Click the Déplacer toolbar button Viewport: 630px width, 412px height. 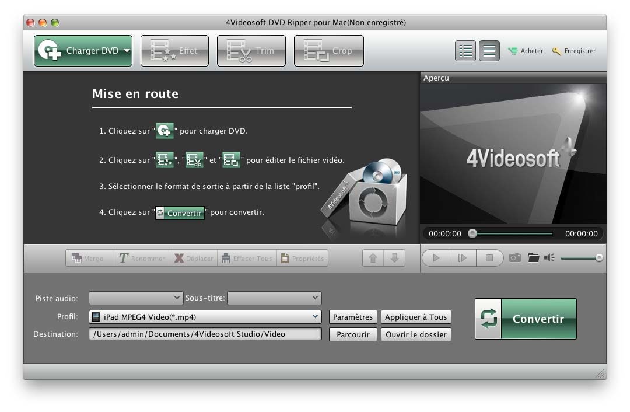193,258
